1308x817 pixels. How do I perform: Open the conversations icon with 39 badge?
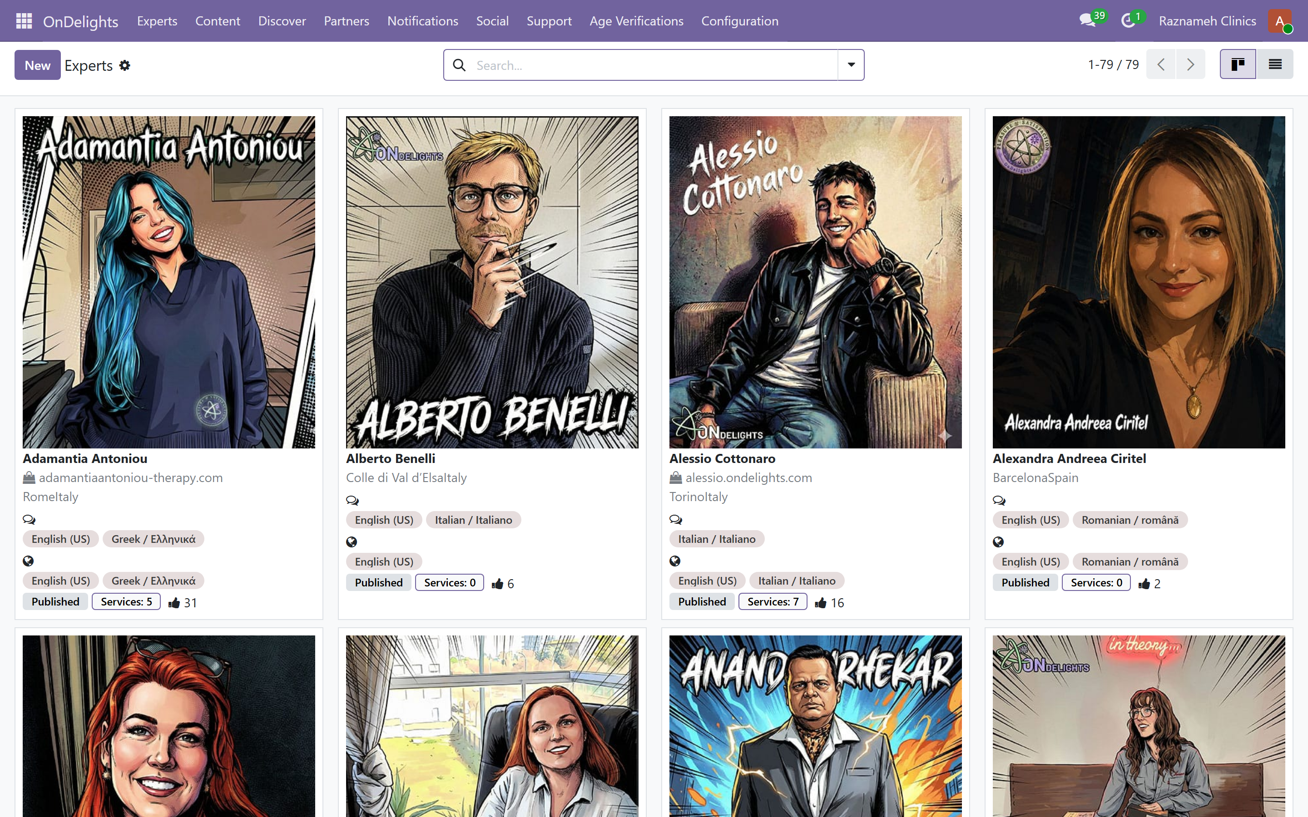pos(1087,21)
